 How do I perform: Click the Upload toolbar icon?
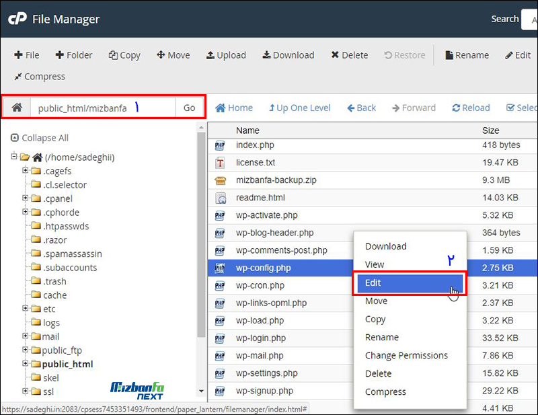(210, 55)
